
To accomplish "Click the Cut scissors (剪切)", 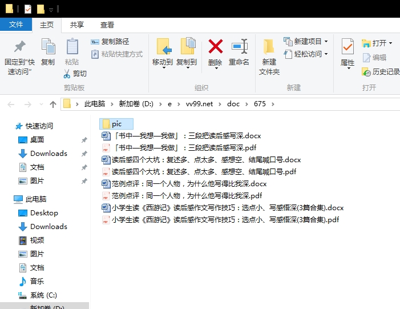I will [75, 74].
